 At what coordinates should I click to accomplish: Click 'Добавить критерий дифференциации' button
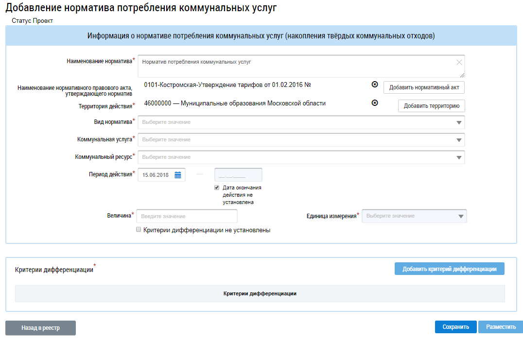(x=449, y=269)
